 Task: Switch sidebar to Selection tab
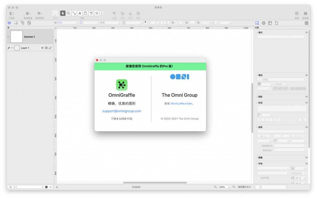[29, 23]
